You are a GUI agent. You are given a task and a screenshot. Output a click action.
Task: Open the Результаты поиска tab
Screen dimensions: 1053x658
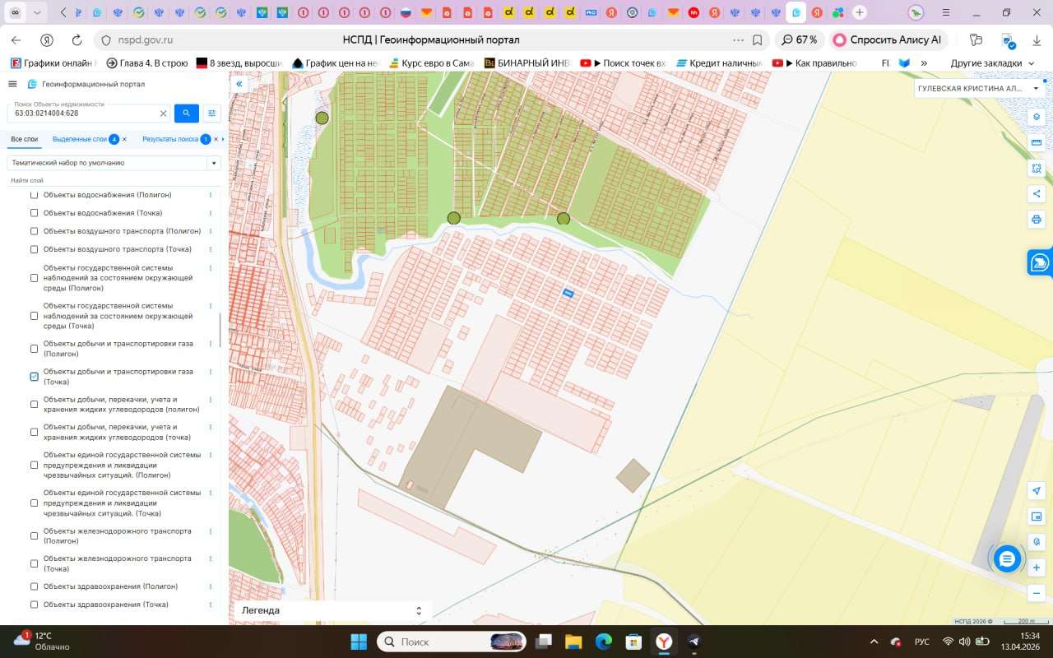click(171, 139)
